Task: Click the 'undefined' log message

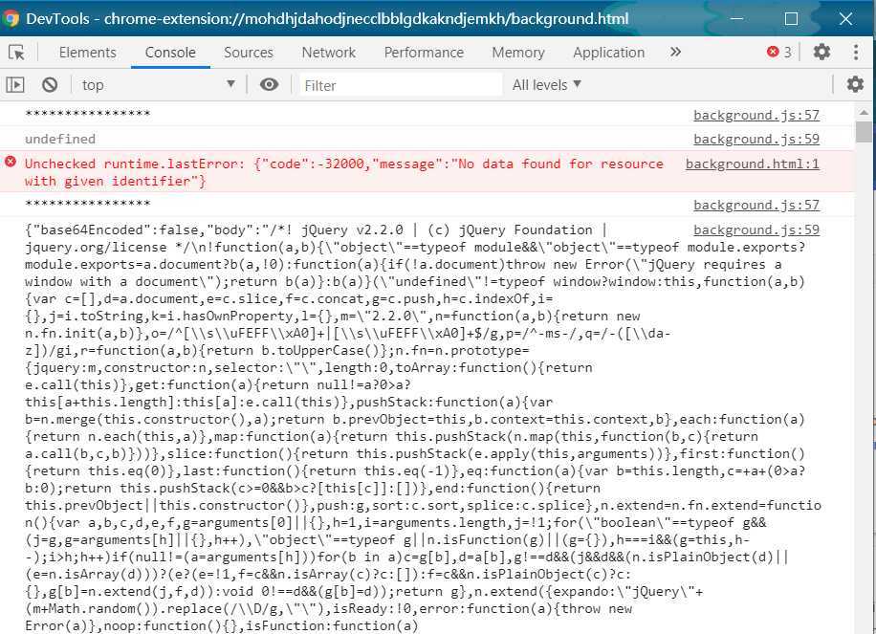Action: 60,139
